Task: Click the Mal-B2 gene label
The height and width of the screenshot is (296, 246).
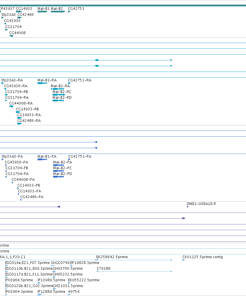Action: 57,9
